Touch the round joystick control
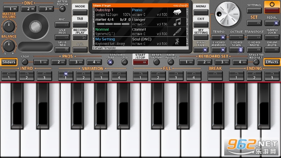The image size is (281, 158). point(36,26)
